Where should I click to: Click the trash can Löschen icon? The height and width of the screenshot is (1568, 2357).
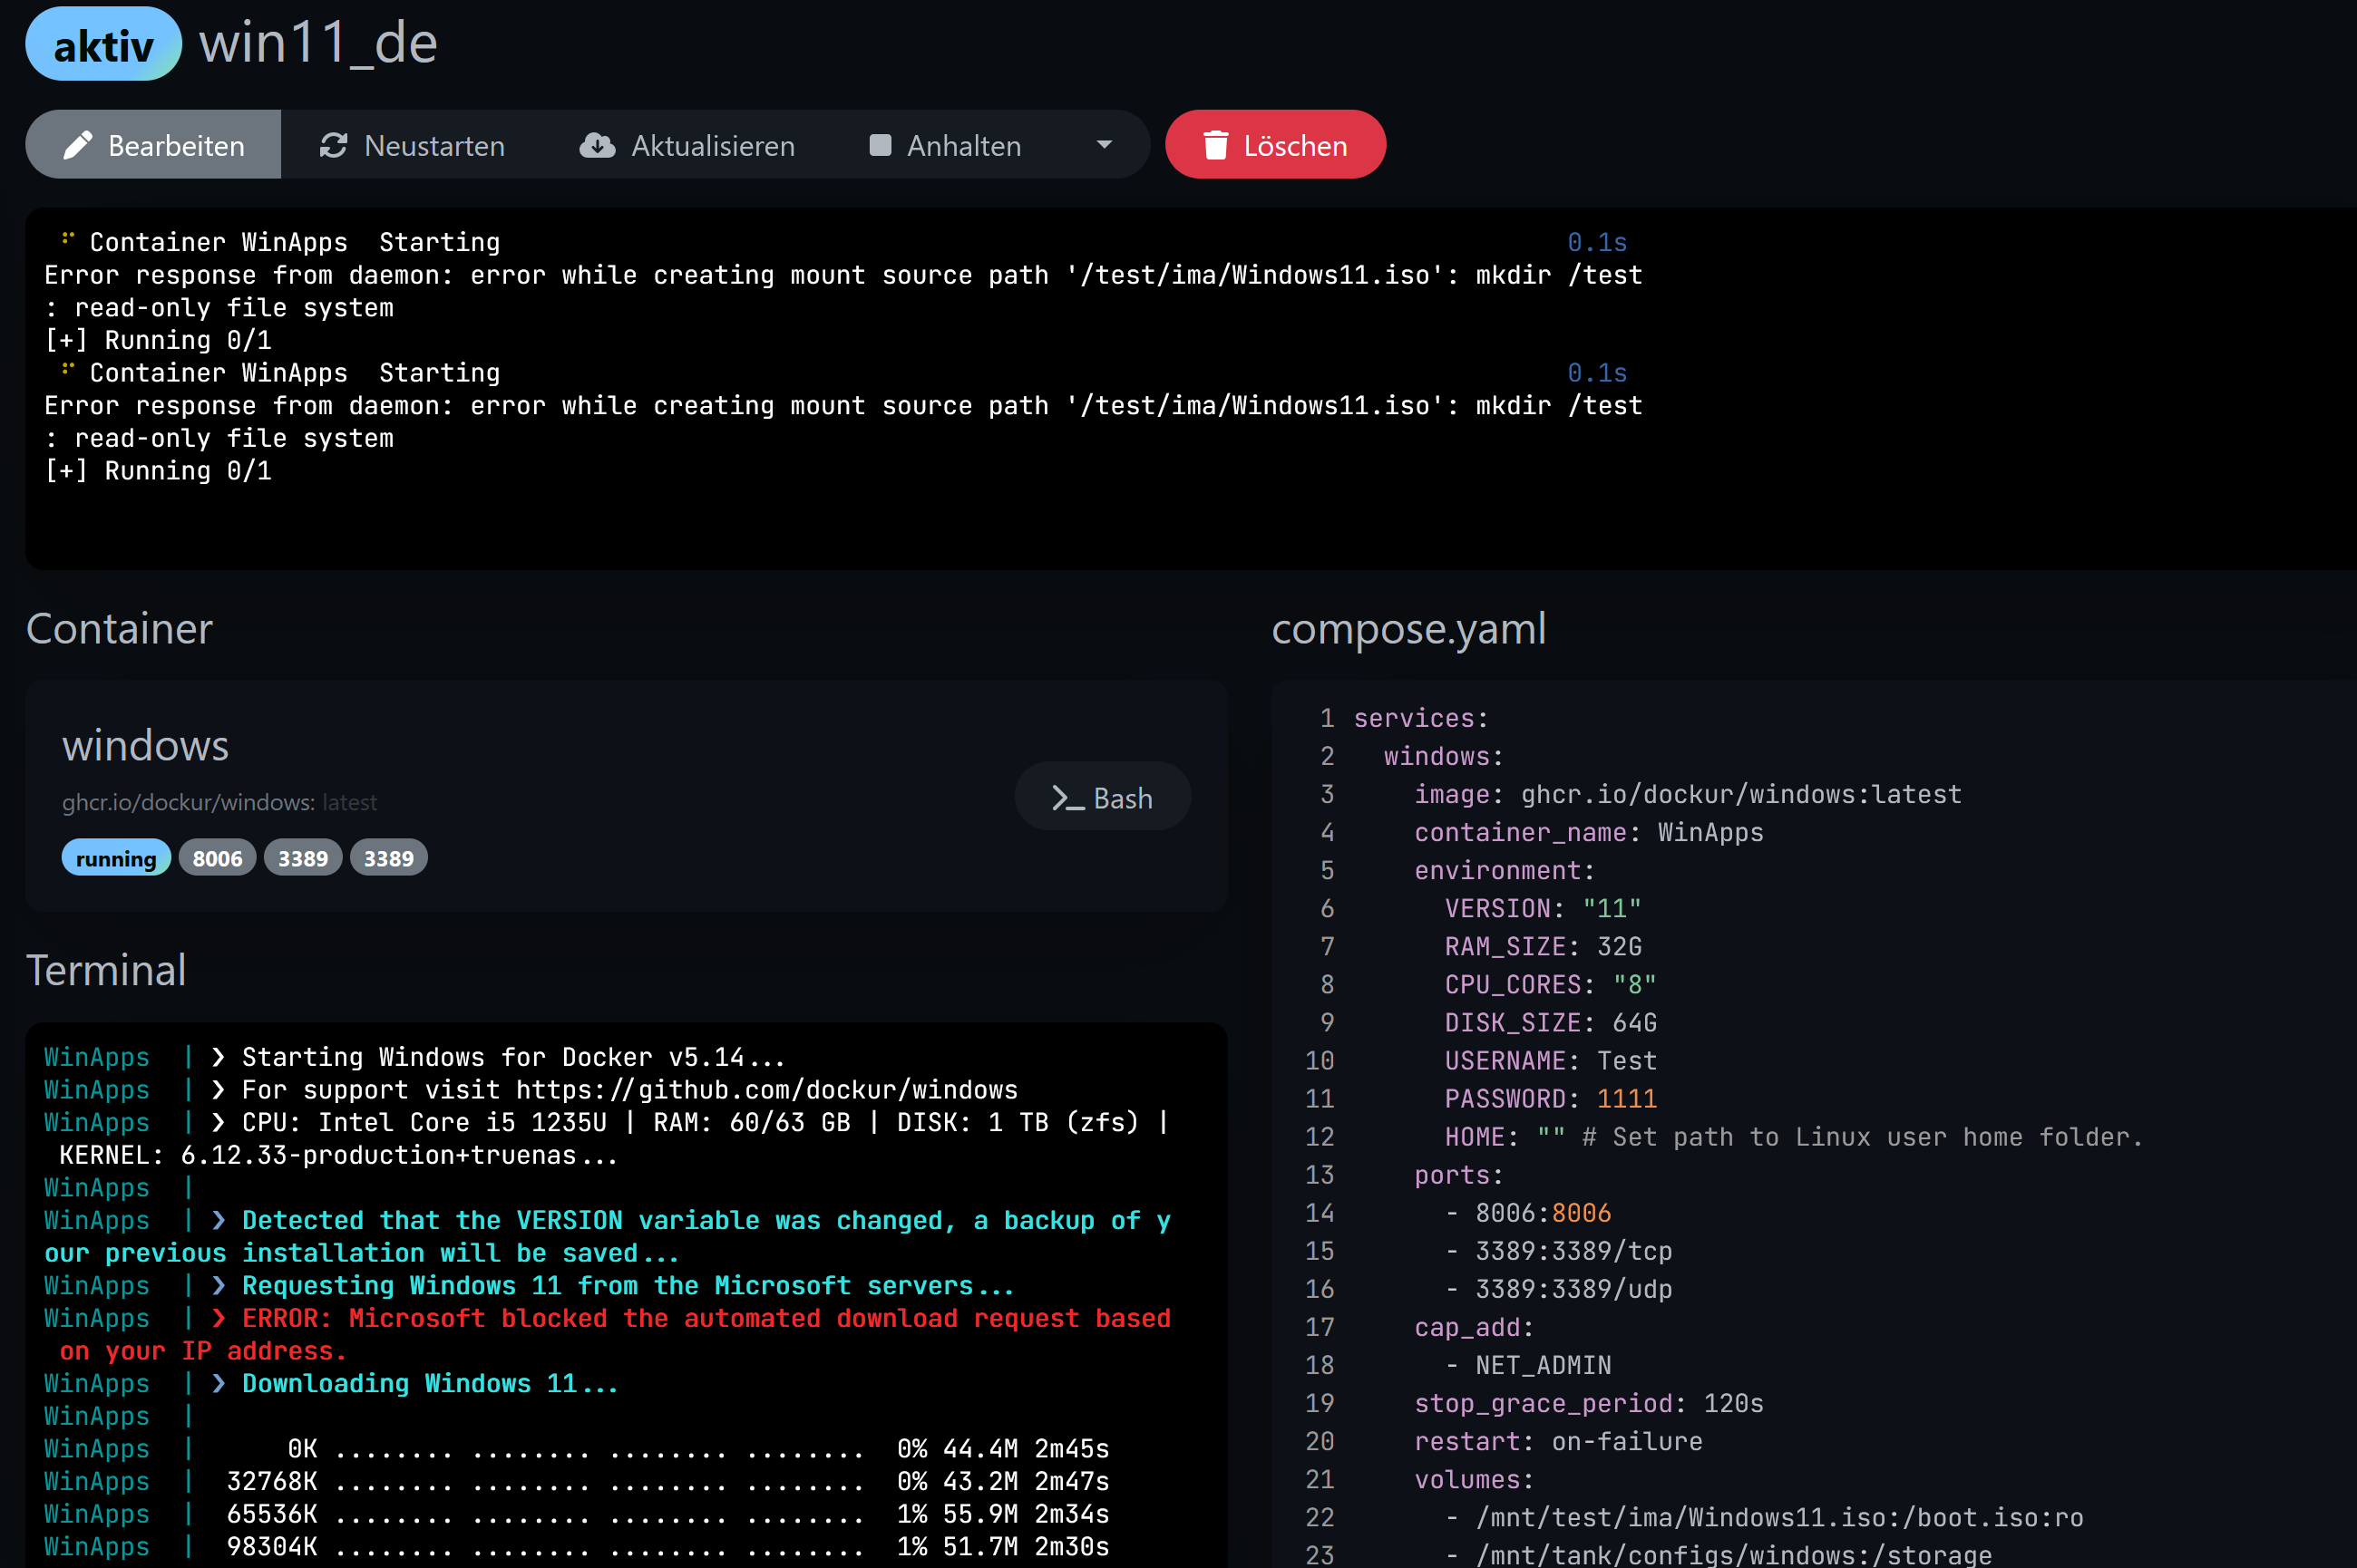pos(1215,146)
